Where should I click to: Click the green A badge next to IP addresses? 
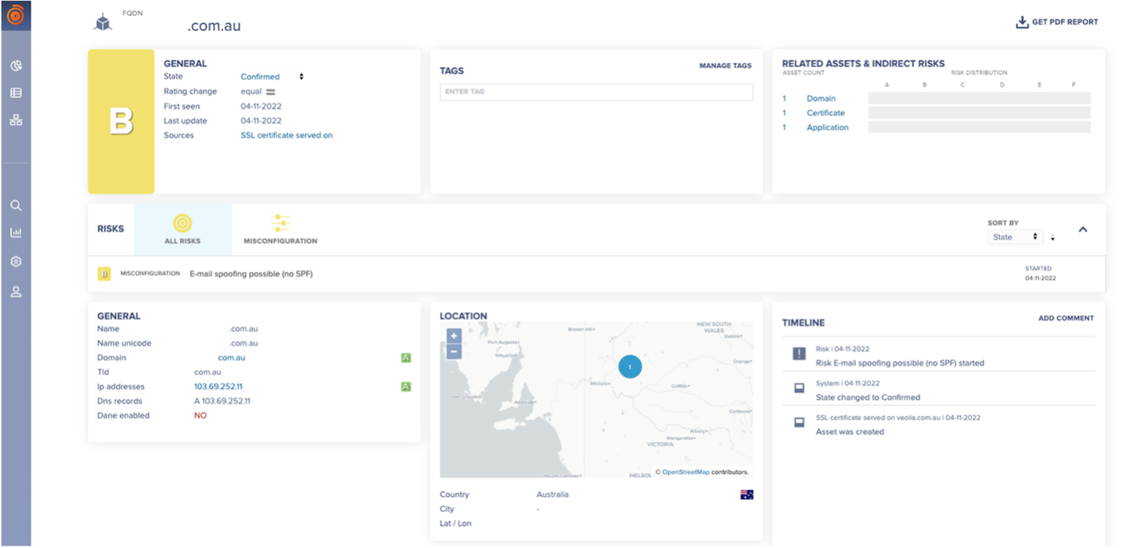(x=406, y=387)
